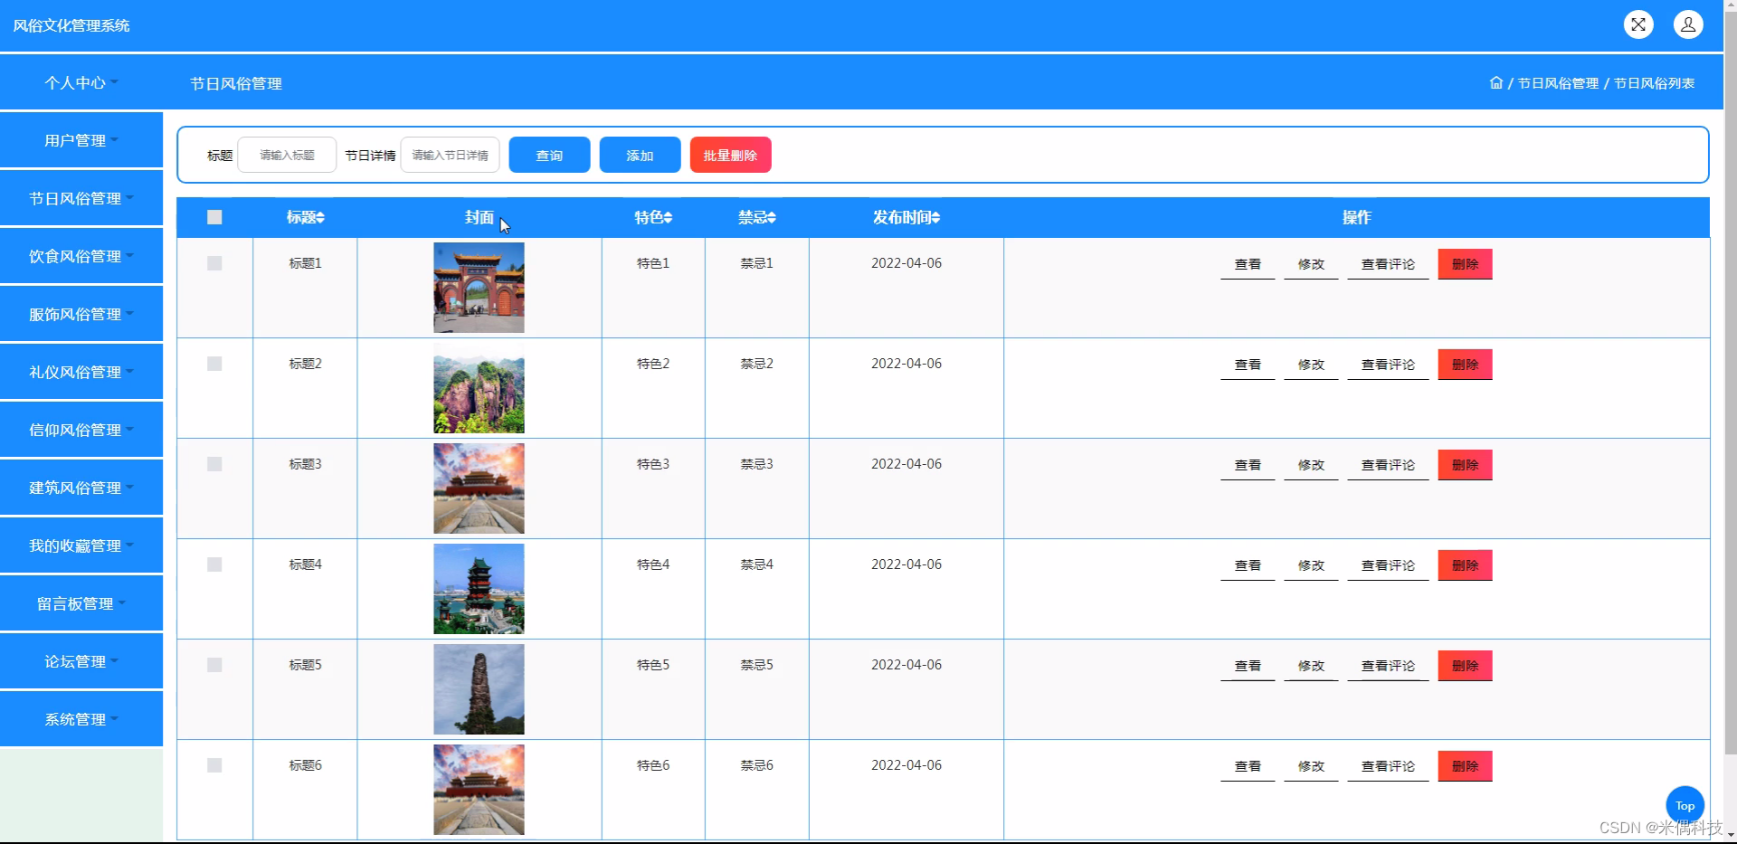Image resolution: width=1737 pixels, height=844 pixels.
Task: Click the blue 查询 search button
Action: pyautogui.click(x=549, y=155)
